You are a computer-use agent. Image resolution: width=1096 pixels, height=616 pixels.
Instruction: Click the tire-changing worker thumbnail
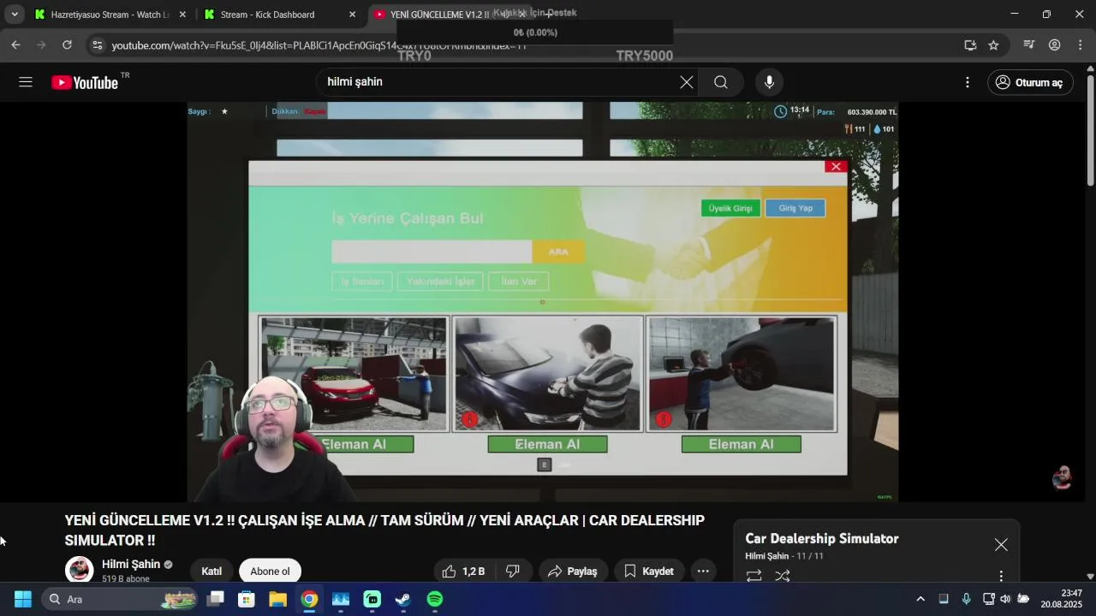(x=742, y=374)
